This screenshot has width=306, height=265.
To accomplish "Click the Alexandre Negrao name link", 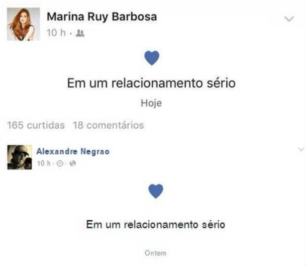I will click(73, 151).
